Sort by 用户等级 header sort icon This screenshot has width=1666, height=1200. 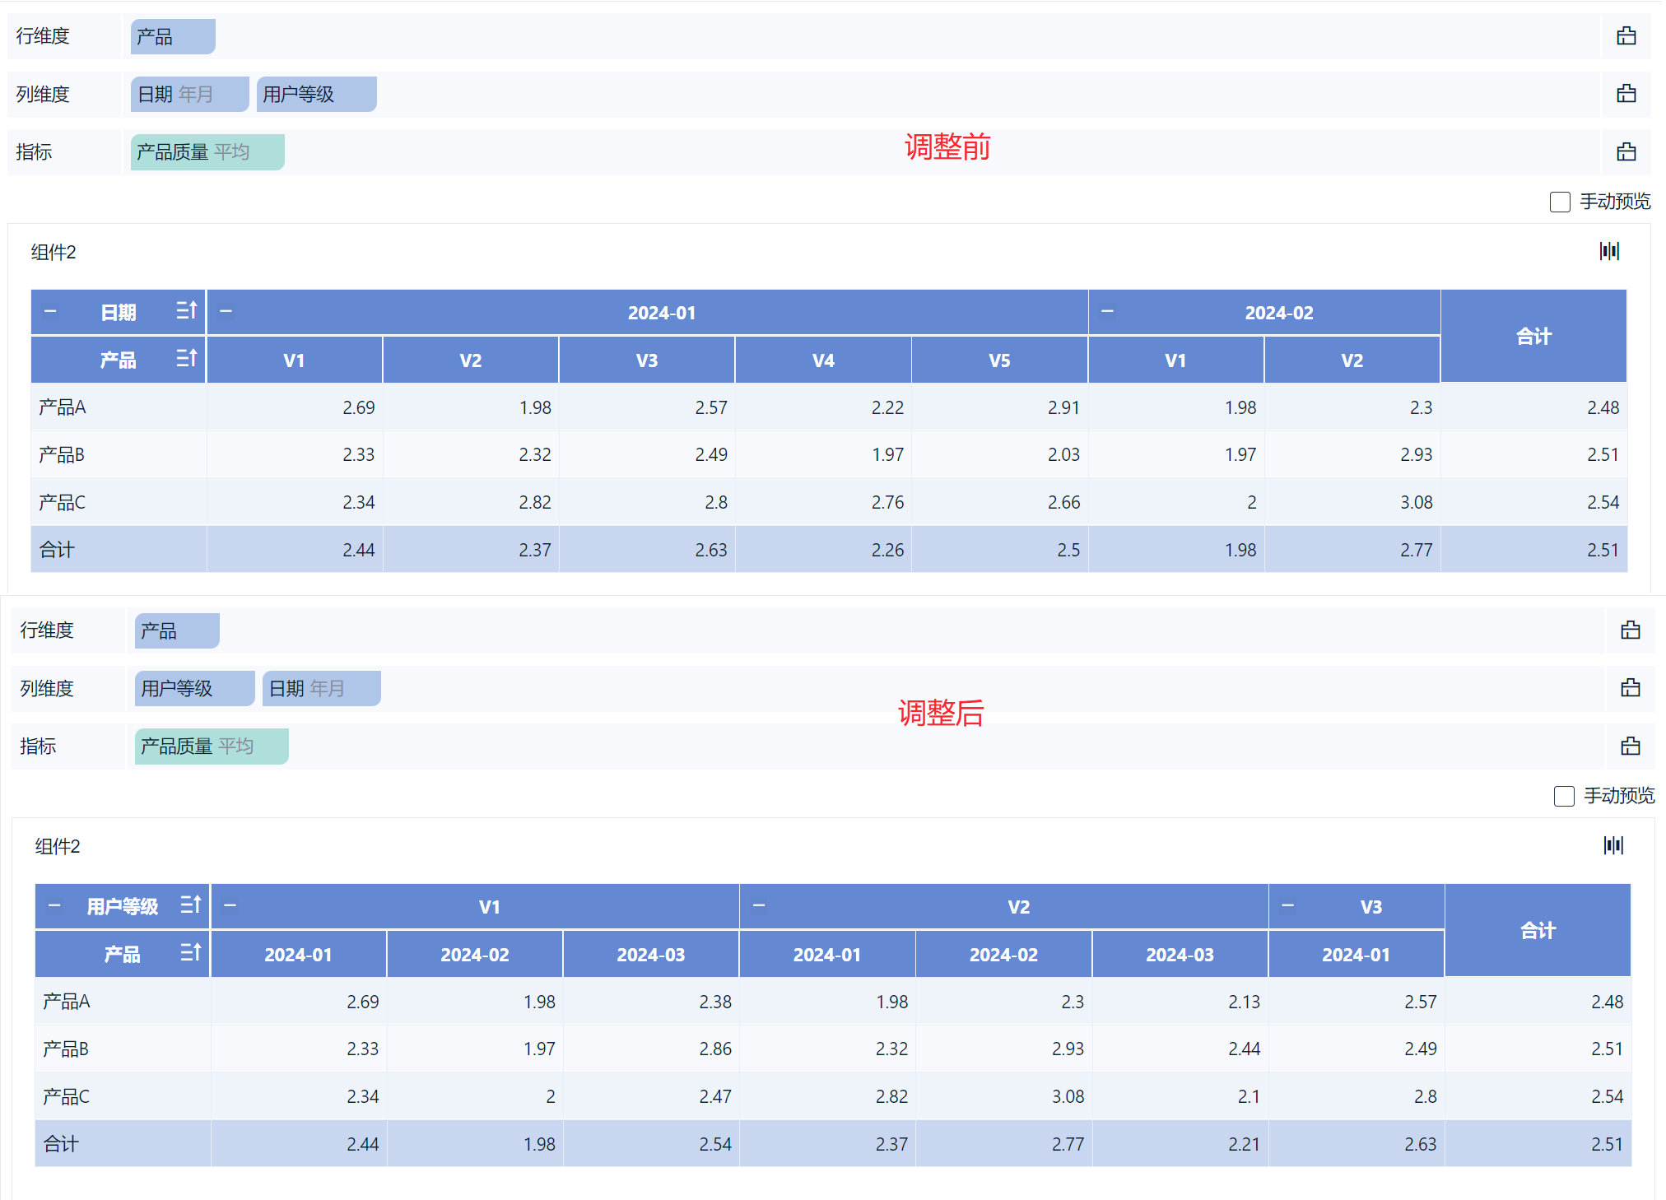[191, 905]
